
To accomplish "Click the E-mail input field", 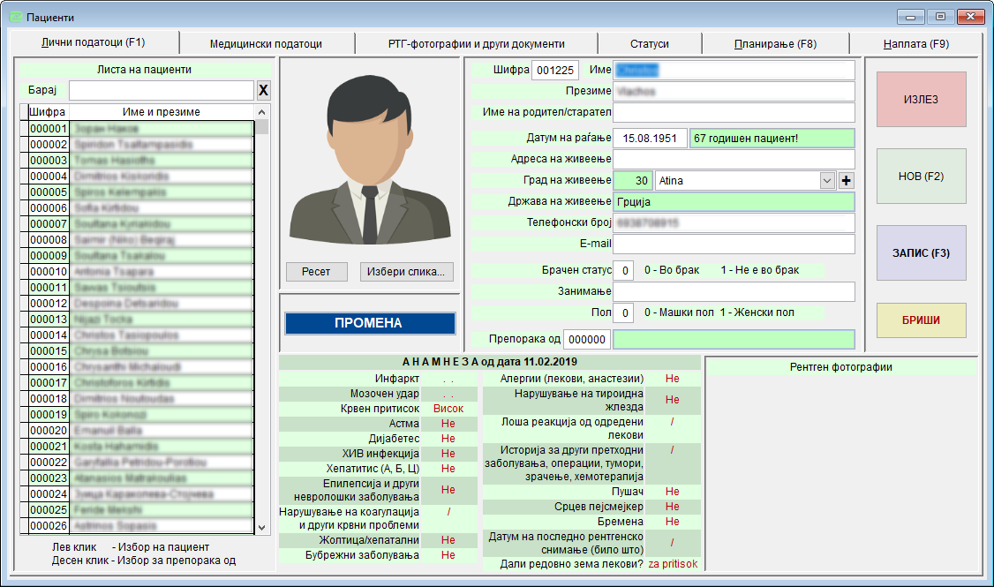I will (x=734, y=245).
